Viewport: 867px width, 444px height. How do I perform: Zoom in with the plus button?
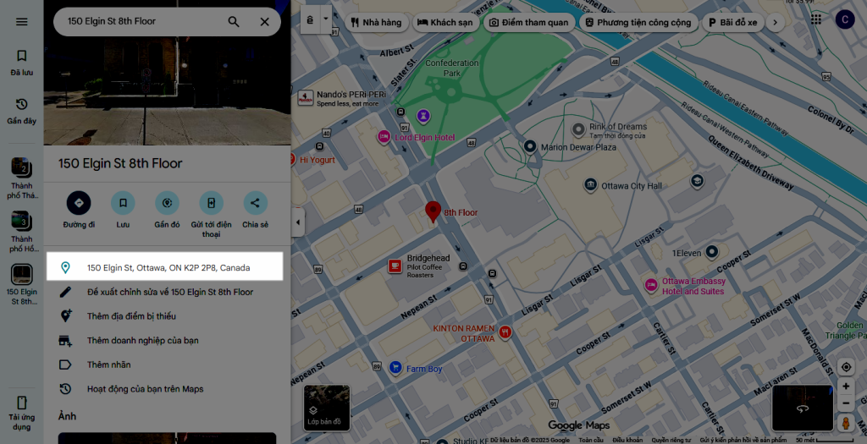coord(845,386)
